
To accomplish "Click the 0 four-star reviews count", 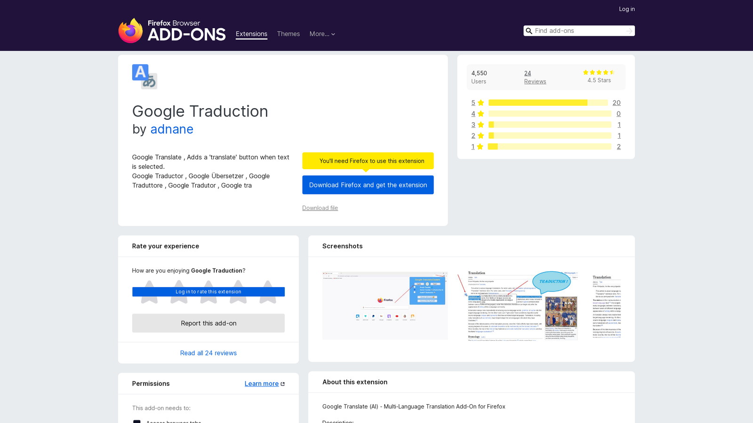I will click(618, 114).
